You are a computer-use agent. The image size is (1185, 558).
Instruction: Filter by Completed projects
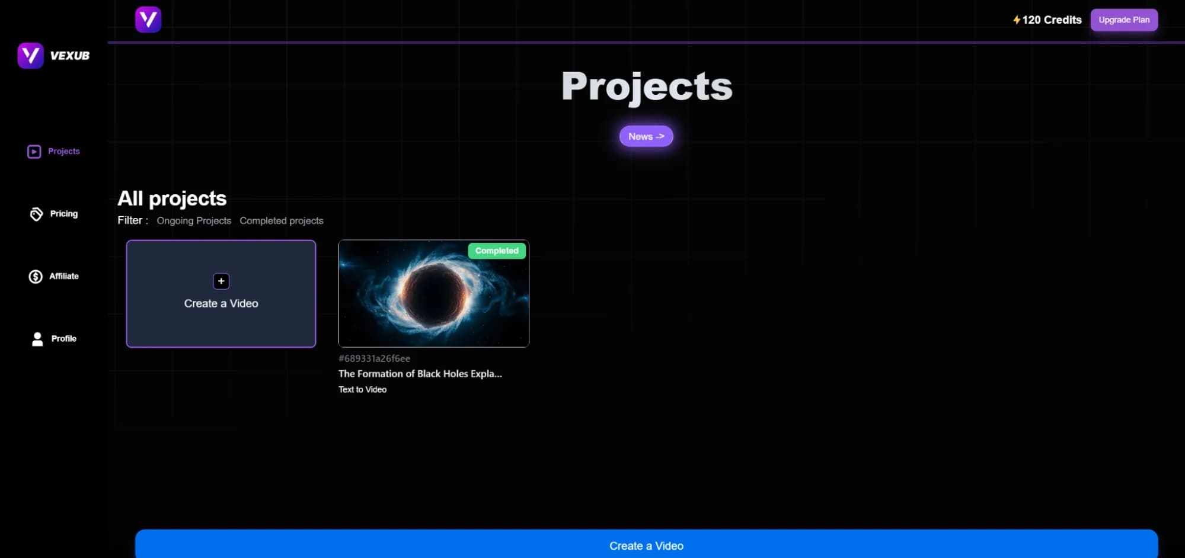click(282, 220)
